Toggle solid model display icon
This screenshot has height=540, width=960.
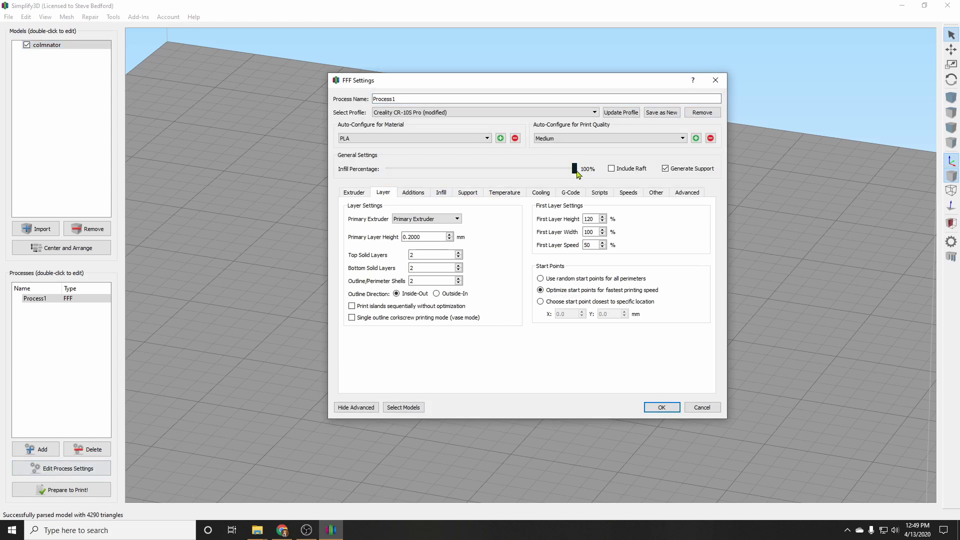tap(951, 176)
